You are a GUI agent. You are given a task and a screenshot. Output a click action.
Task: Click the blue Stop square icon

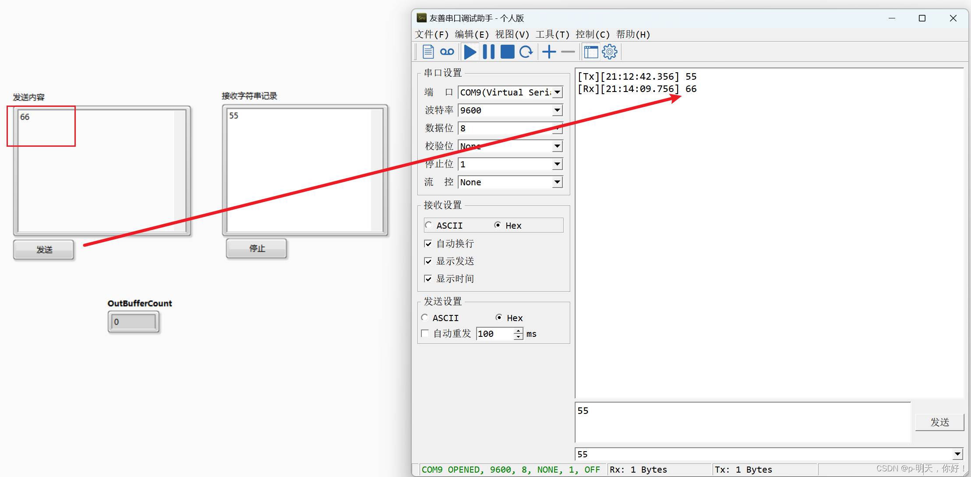[507, 52]
